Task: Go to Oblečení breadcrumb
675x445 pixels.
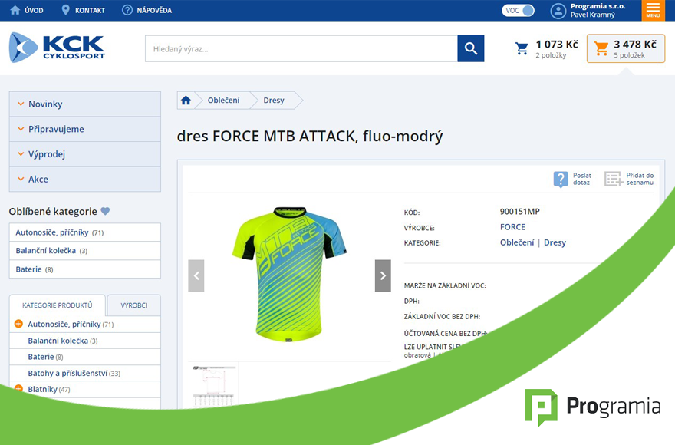Action: [x=223, y=100]
